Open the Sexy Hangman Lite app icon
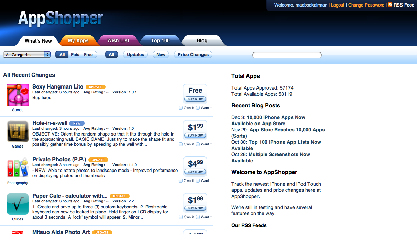 click(18, 95)
